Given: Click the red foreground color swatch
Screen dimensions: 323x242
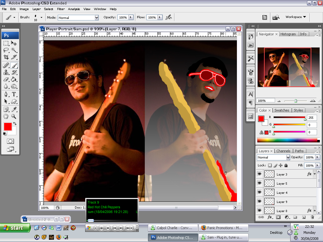Looking at the screenshot, I should [8, 127].
